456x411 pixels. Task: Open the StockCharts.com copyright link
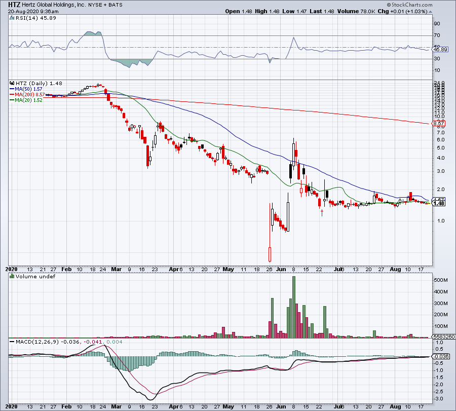tap(409, 5)
